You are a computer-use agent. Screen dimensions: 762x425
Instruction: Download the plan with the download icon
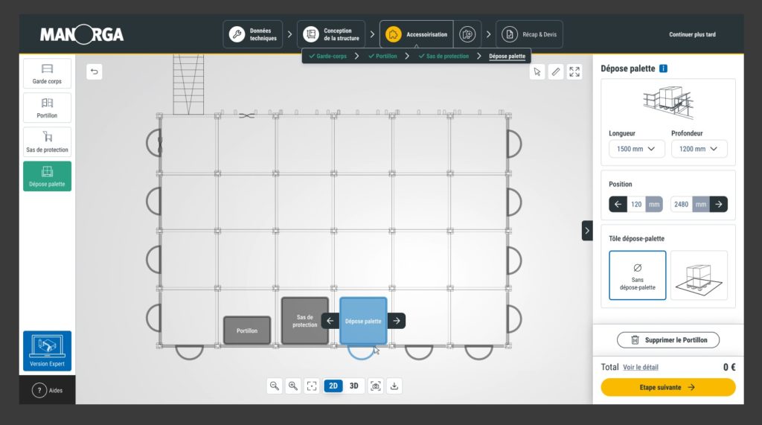pos(394,386)
